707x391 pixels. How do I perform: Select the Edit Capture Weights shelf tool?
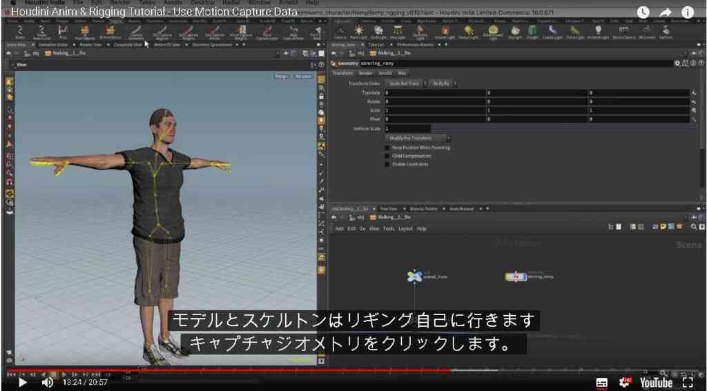click(x=188, y=32)
